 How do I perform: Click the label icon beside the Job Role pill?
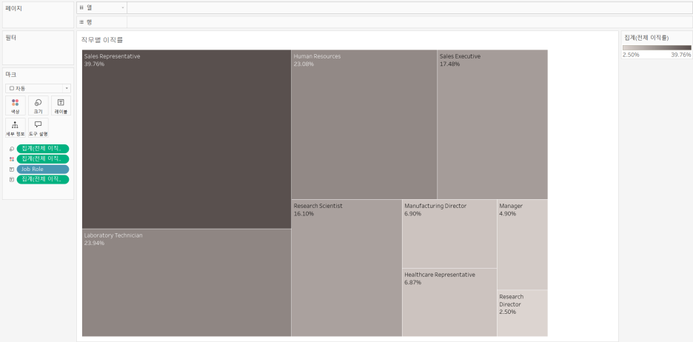(12, 170)
